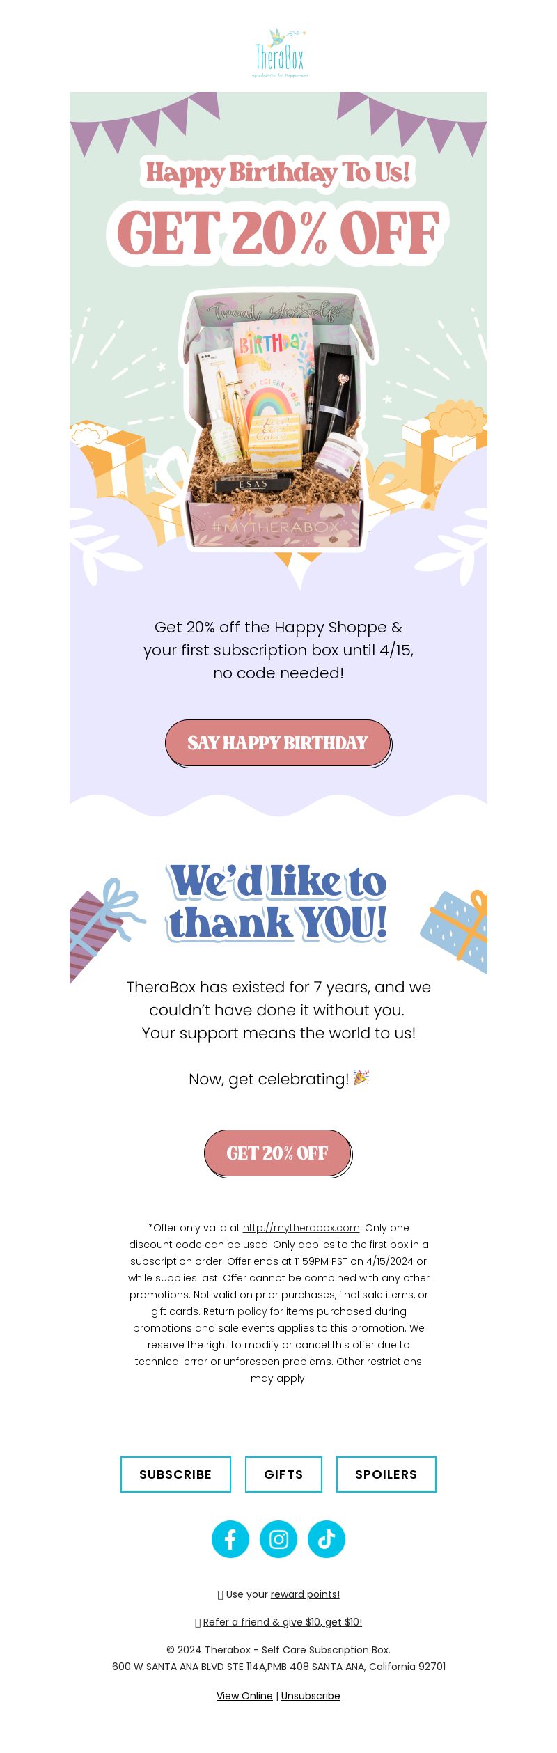
Task: Open the mytherabox.com link
Action: (301, 1227)
